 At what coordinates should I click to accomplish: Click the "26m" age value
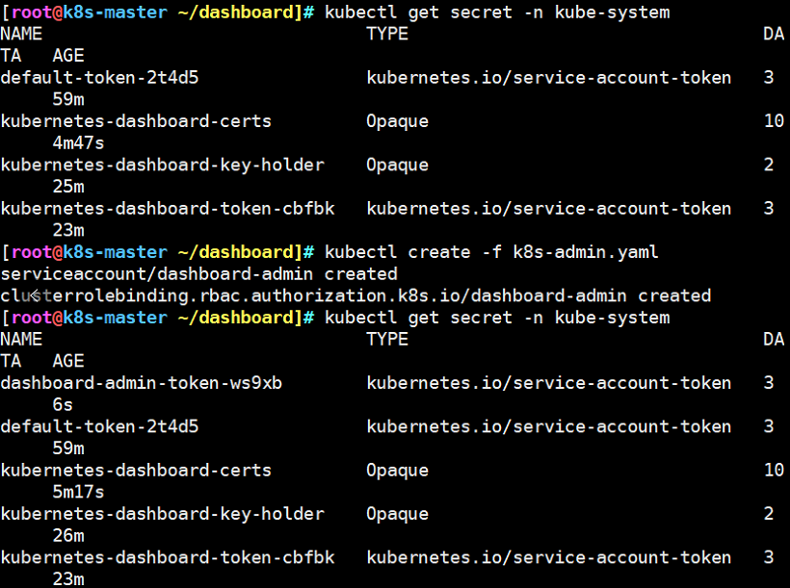(68, 536)
